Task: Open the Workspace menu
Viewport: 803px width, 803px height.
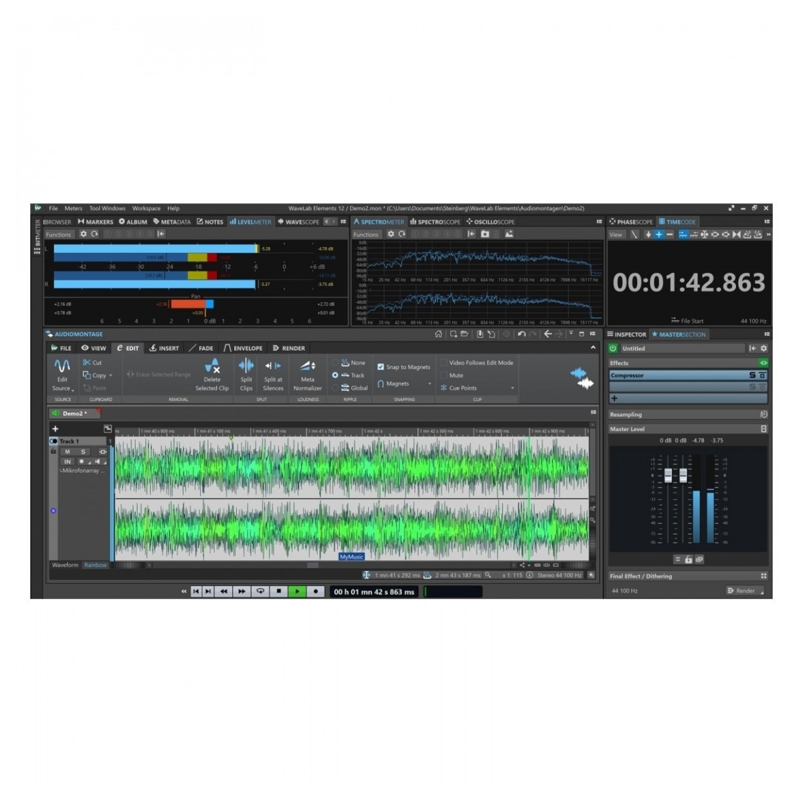Action: click(x=146, y=208)
